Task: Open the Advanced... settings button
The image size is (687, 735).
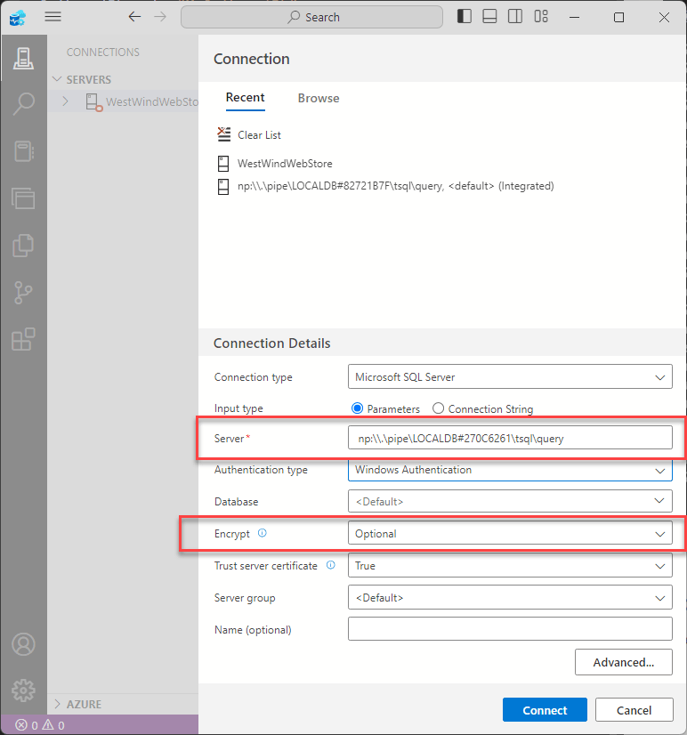Action: [x=623, y=662]
